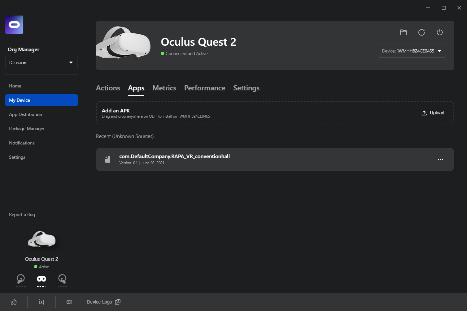
Task: Click the left controller status icon
Action: tap(21, 279)
